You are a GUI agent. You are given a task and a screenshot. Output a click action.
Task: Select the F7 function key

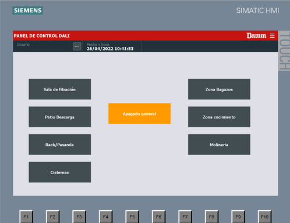185,217
